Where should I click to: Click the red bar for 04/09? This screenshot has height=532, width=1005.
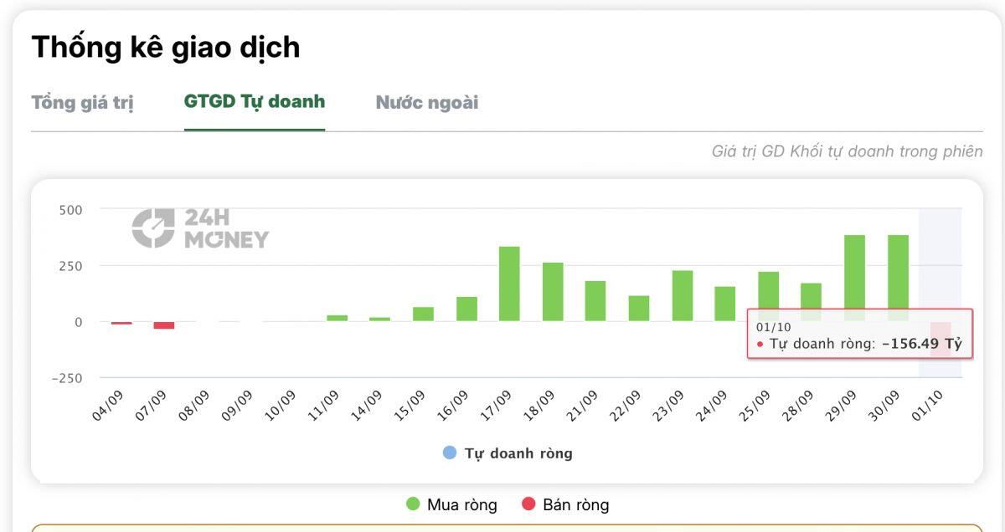[121, 323]
